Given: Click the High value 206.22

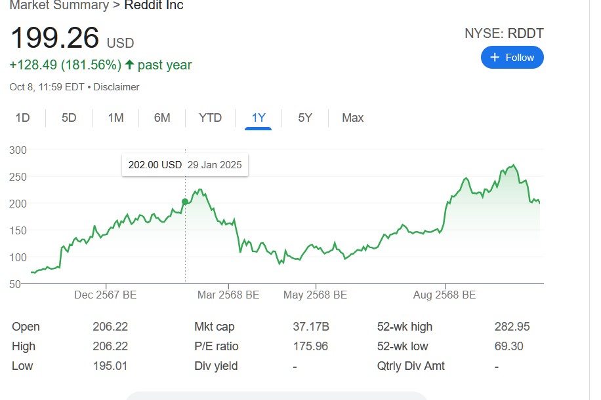Looking at the screenshot, I should tap(110, 346).
